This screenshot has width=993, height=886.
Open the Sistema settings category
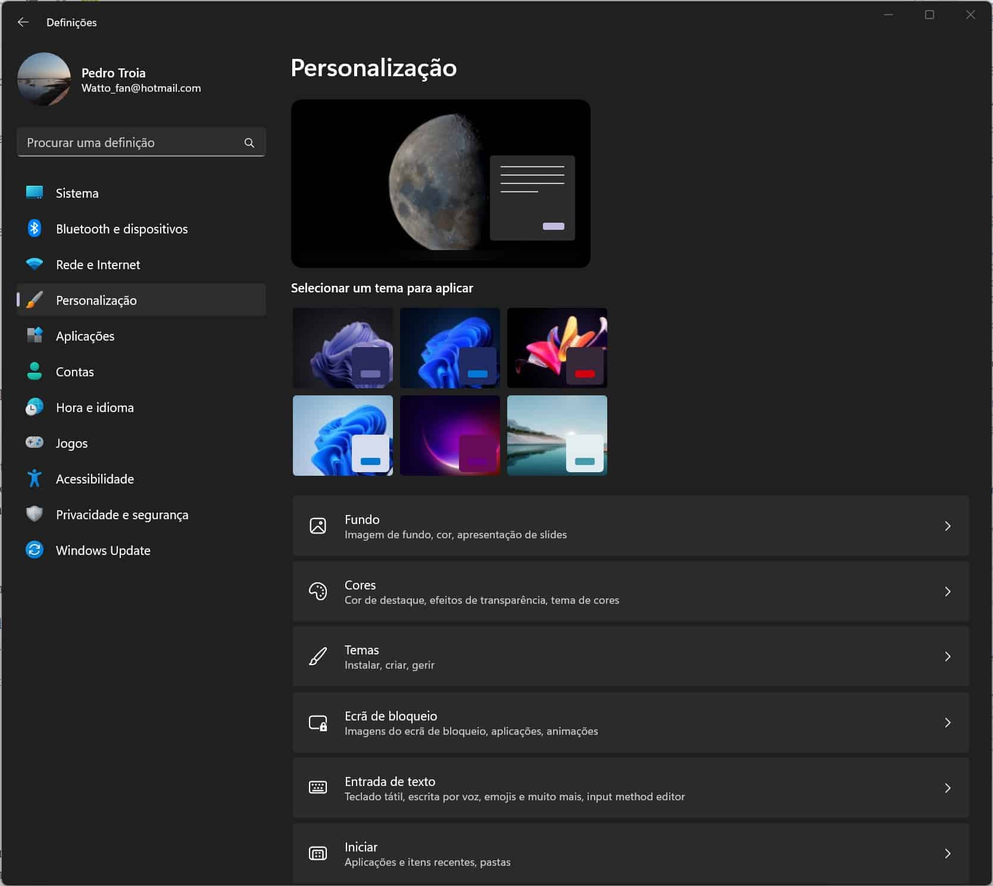point(77,194)
